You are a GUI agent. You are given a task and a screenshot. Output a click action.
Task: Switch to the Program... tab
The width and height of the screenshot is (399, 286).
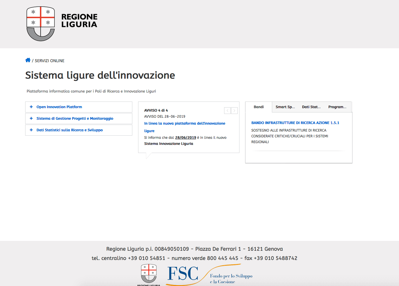pos(337,107)
